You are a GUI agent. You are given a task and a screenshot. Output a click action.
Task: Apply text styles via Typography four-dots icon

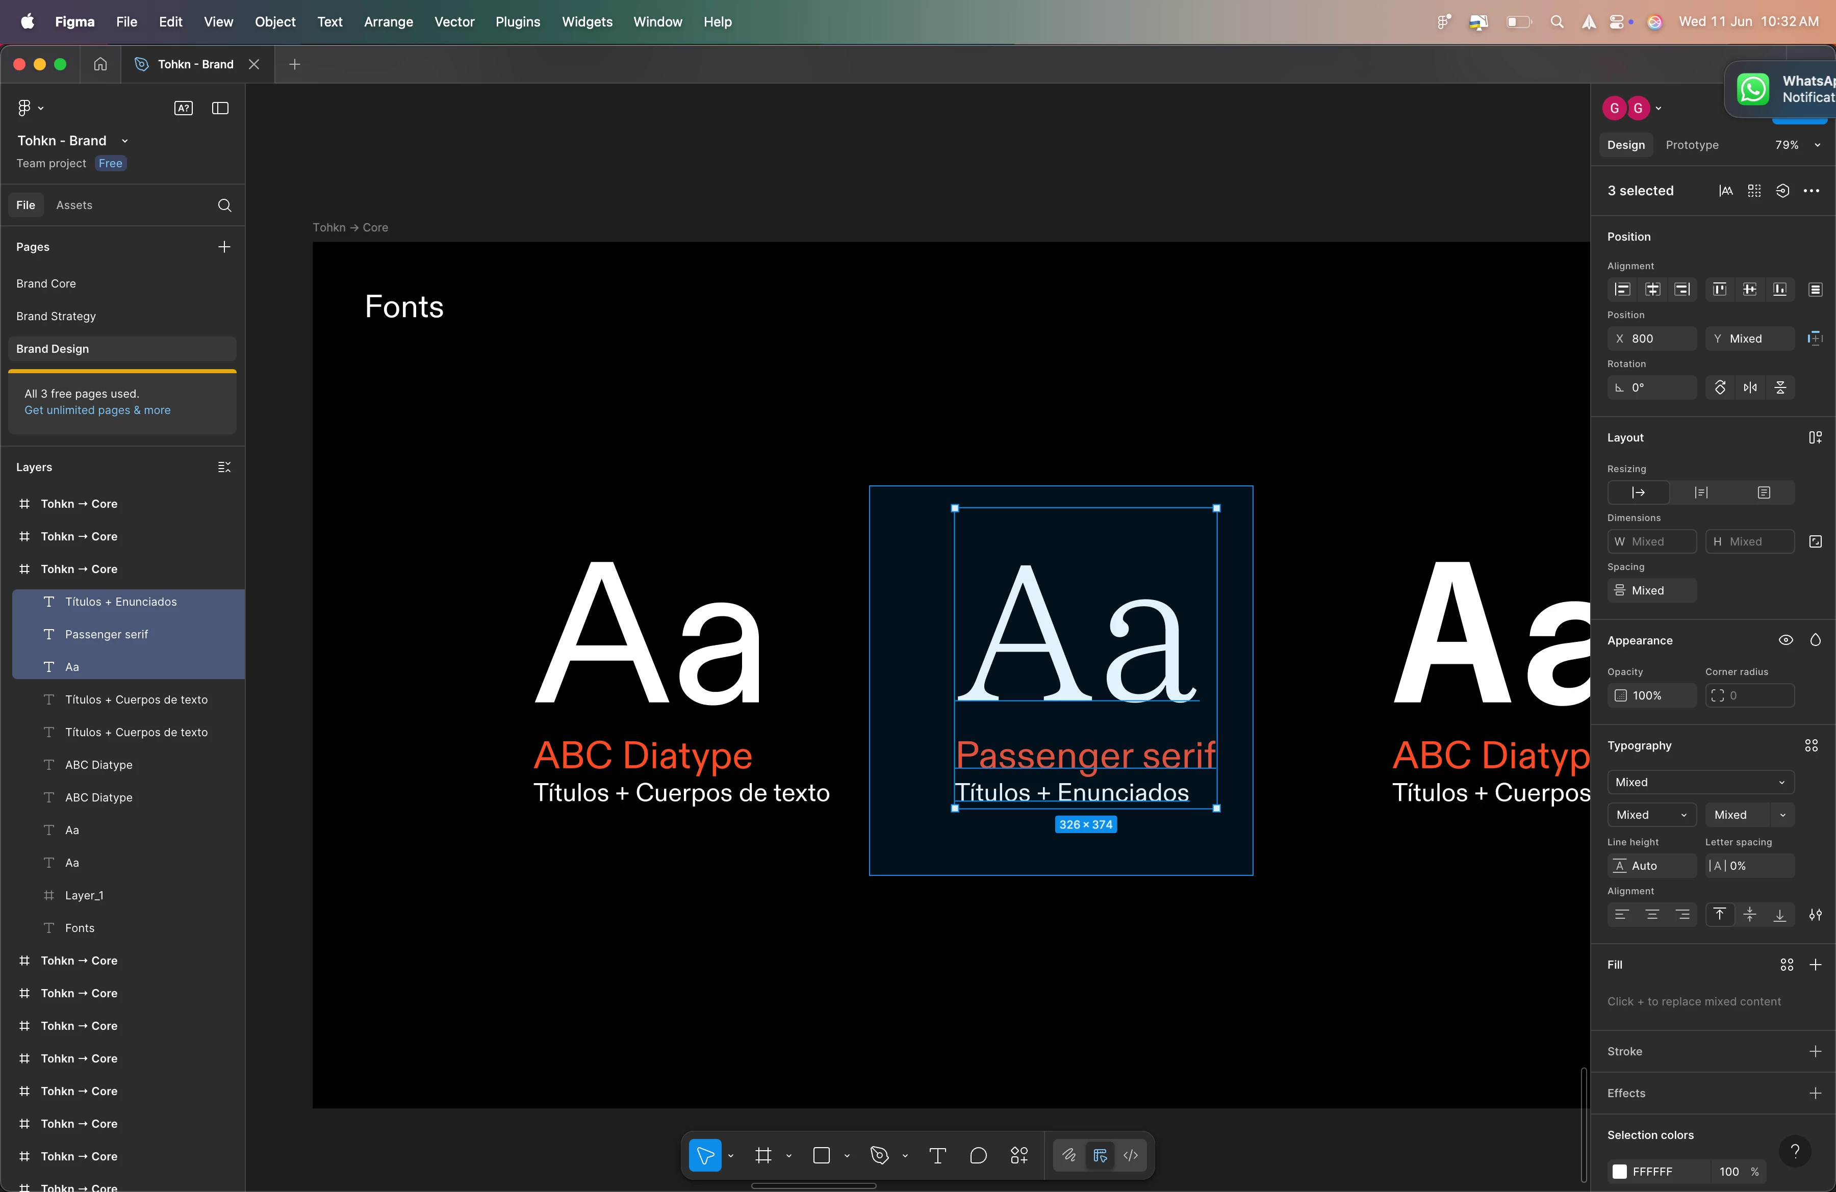(x=1812, y=745)
